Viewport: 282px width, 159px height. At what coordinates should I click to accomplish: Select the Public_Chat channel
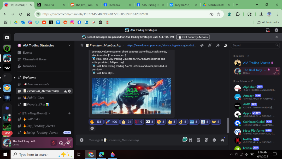click(44, 98)
